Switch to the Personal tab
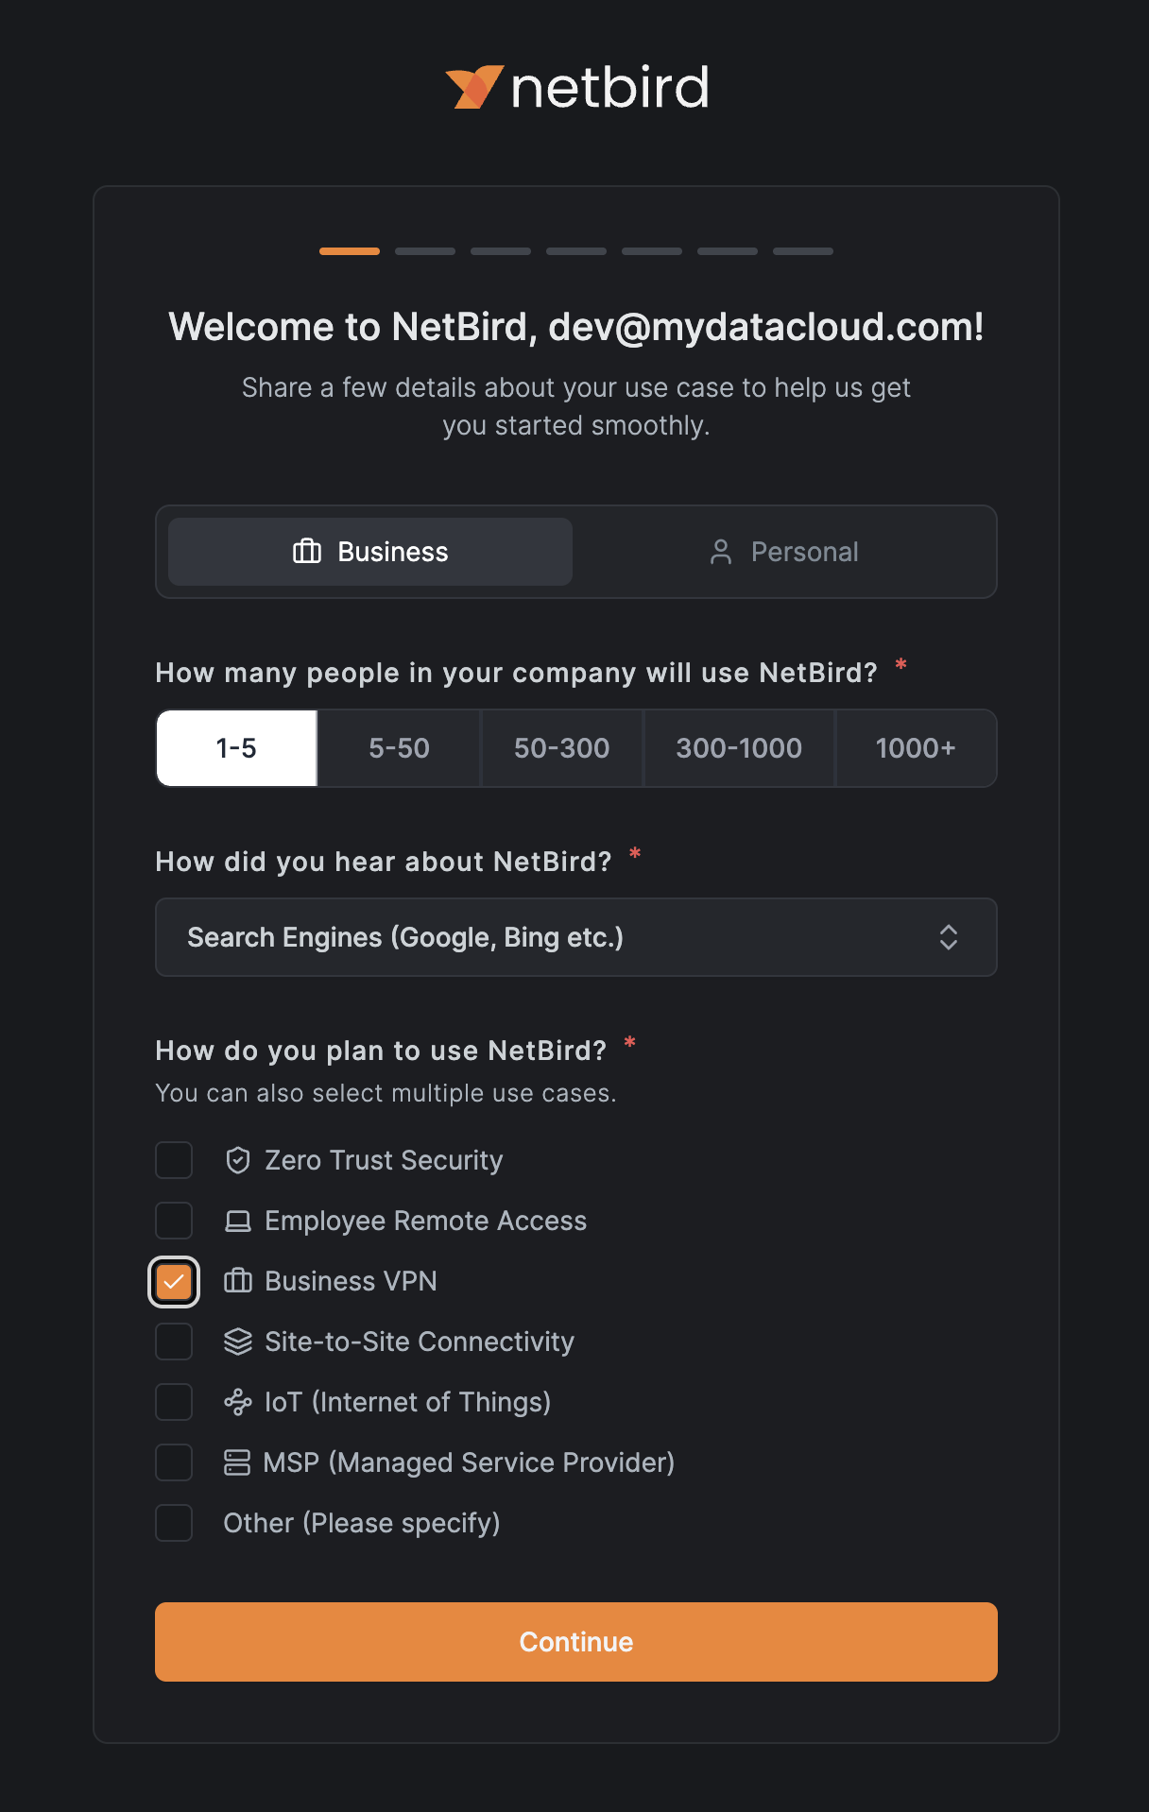The width and height of the screenshot is (1149, 1812). (x=783, y=552)
